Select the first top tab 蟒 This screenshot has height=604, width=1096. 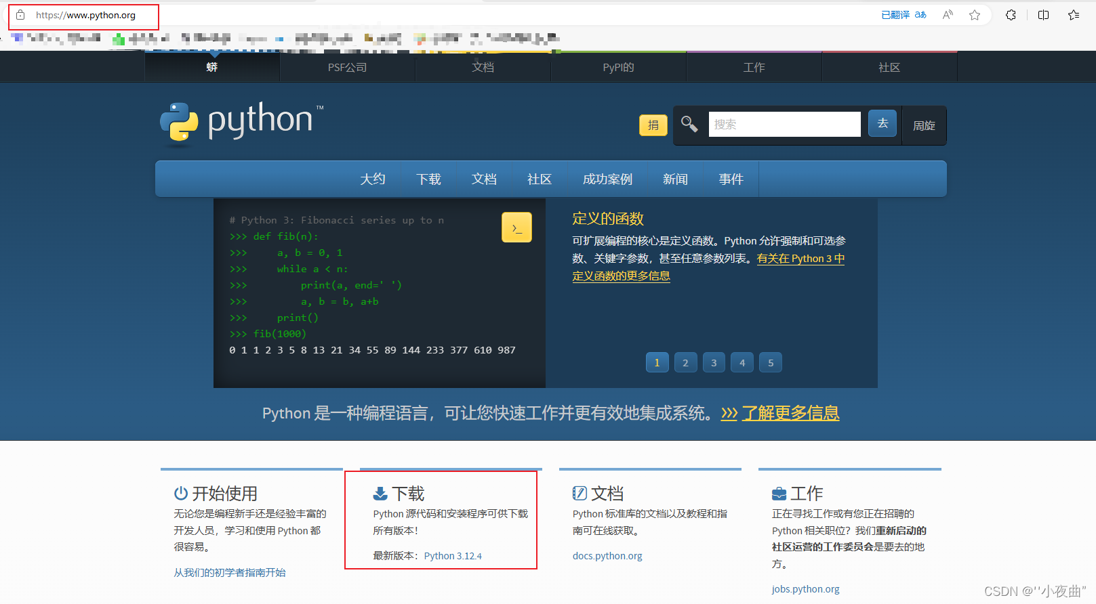coord(212,67)
